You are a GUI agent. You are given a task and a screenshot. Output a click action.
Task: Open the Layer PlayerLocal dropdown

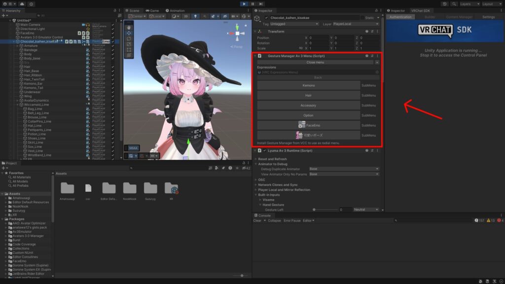tap(356, 24)
